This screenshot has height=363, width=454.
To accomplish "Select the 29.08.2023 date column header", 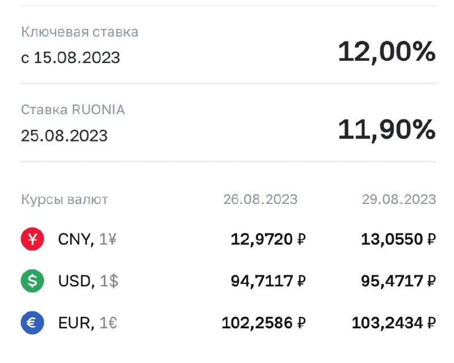I will pyautogui.click(x=399, y=199).
